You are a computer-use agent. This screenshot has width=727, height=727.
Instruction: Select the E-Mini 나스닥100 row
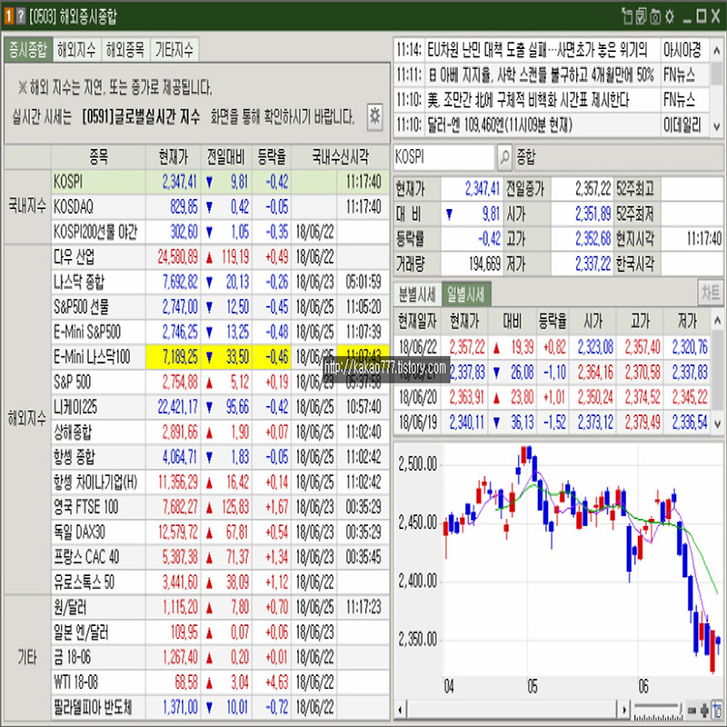220,357
